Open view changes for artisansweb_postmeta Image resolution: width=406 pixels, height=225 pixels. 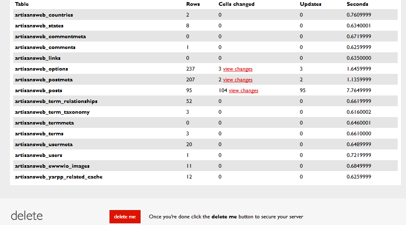pyautogui.click(x=238, y=80)
